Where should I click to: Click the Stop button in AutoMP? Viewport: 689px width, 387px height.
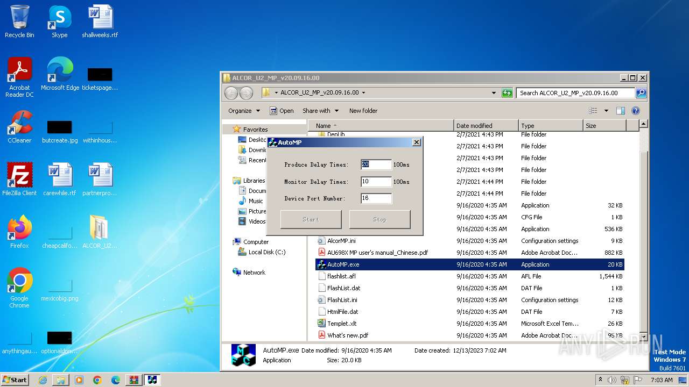tap(379, 219)
